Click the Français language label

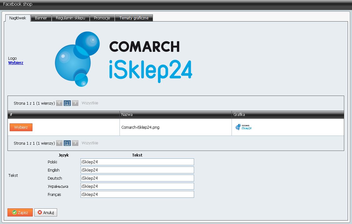[54, 195]
